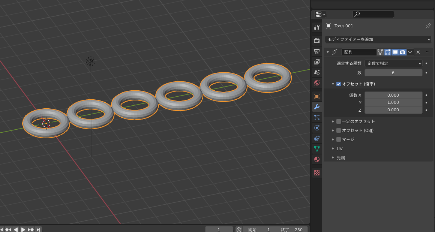Toggle modifier display in renders
This screenshot has height=232, width=435.
click(402, 52)
